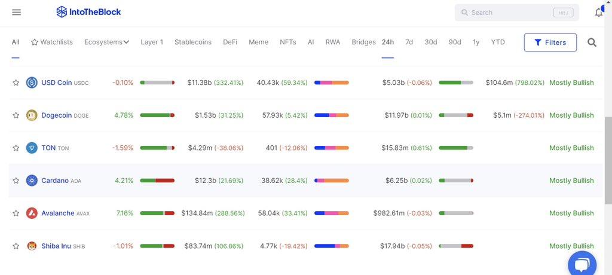Select the 1y timeframe
The height and width of the screenshot is (275, 612).
[x=476, y=42]
